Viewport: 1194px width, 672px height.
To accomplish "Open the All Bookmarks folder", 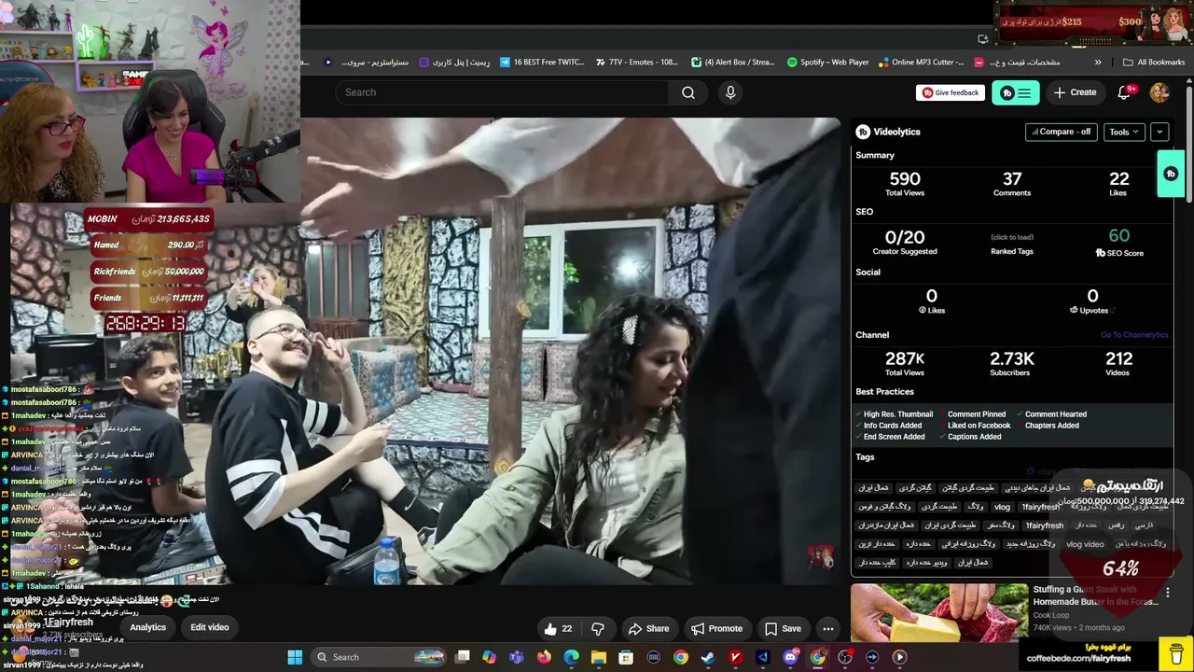I will pos(1154,63).
